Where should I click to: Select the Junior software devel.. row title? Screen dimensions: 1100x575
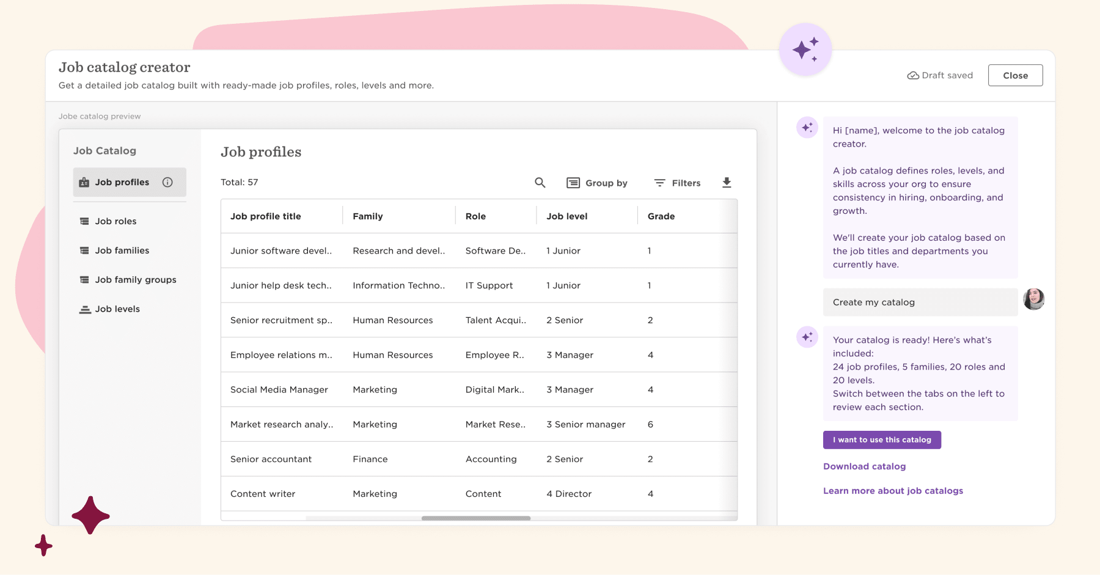[281, 251]
